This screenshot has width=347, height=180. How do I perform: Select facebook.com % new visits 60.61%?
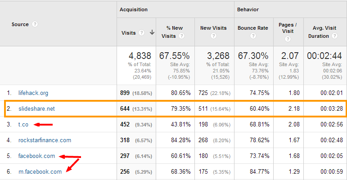click(x=180, y=156)
